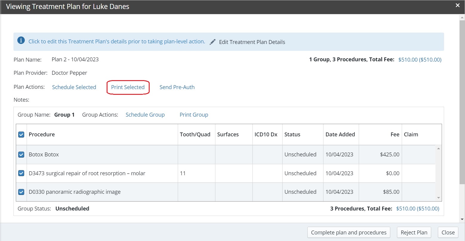Click Print Group action

194,115
